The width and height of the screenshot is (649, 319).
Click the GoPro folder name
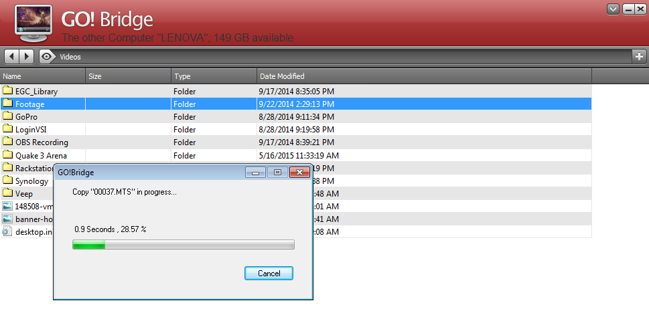[27, 117]
